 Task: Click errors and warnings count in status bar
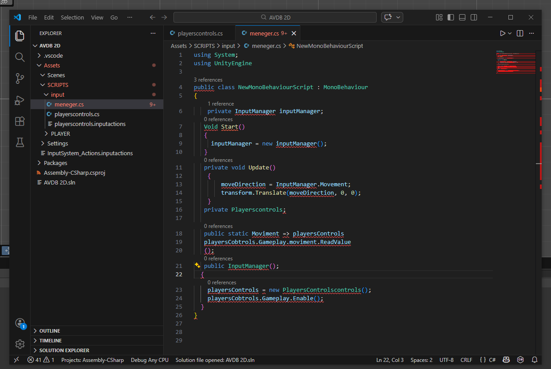click(x=40, y=360)
